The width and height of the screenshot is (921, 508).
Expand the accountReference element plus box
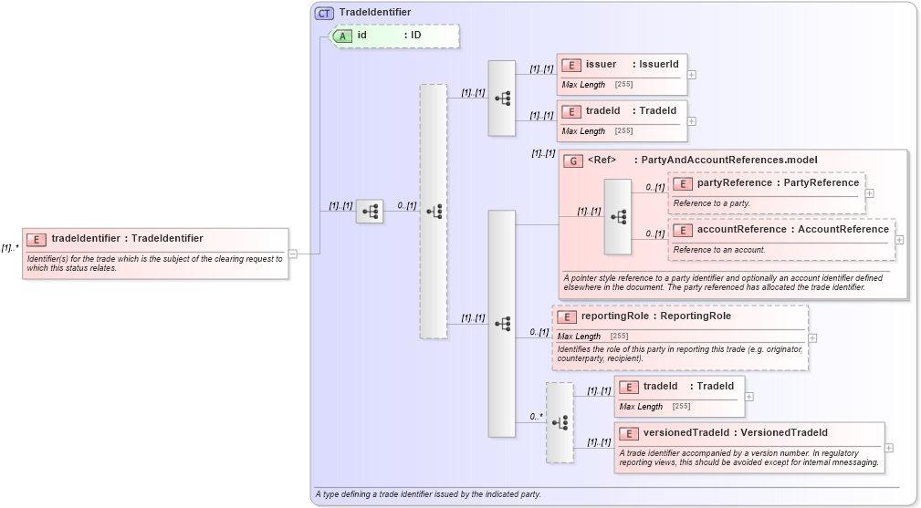coord(899,240)
